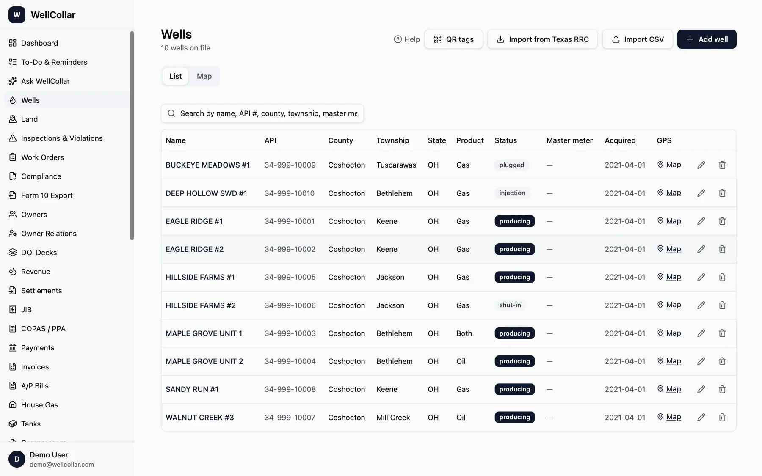
Task: Click Import from Texas RRC
Action: coord(542,39)
